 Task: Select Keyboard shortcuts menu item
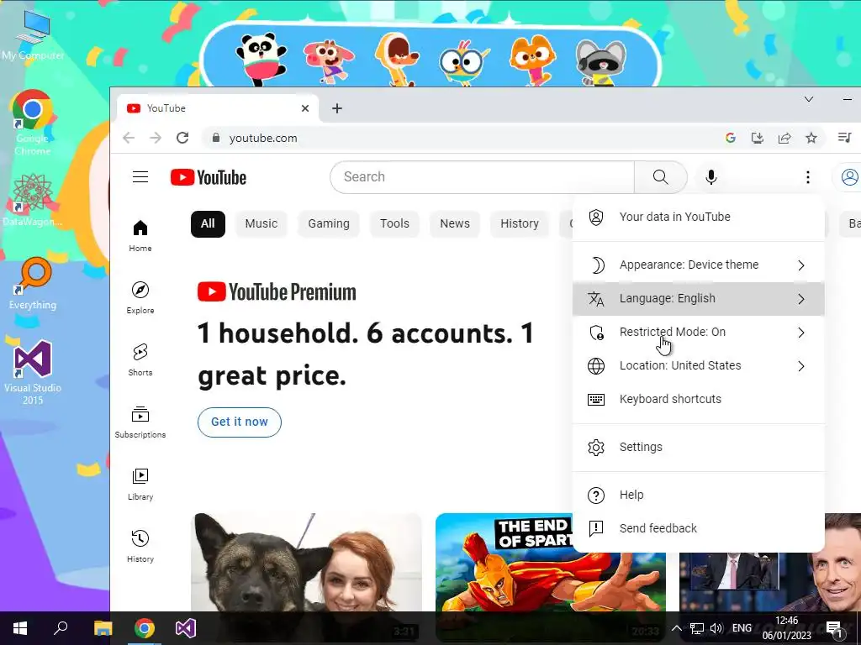(x=698, y=399)
